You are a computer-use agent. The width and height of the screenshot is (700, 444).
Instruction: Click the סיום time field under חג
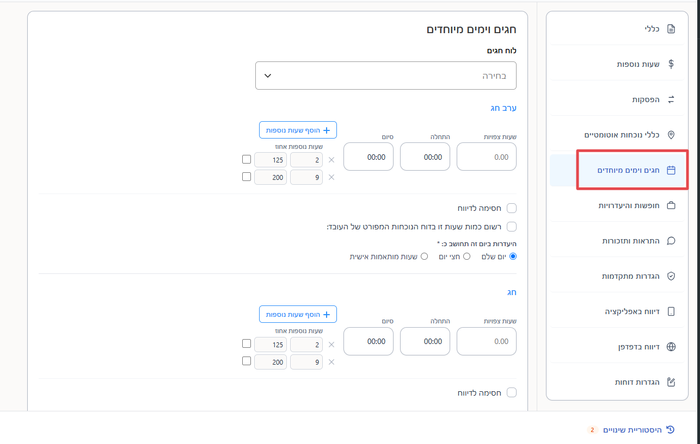(x=369, y=341)
